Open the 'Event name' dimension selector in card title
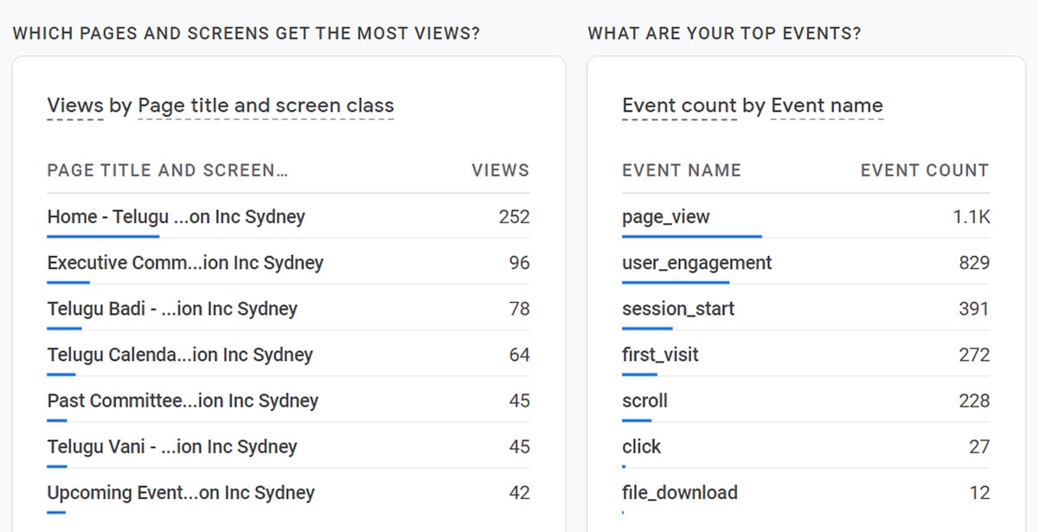This screenshot has height=532, width=1038. click(x=826, y=106)
